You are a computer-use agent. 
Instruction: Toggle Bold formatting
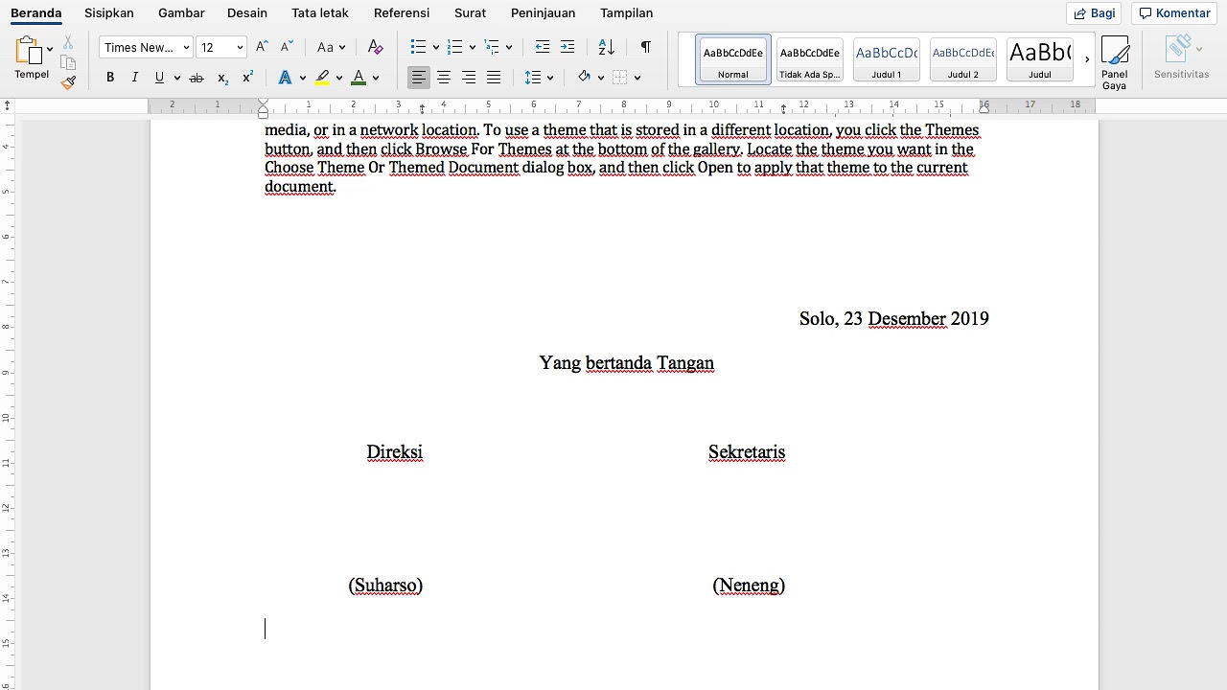point(110,78)
